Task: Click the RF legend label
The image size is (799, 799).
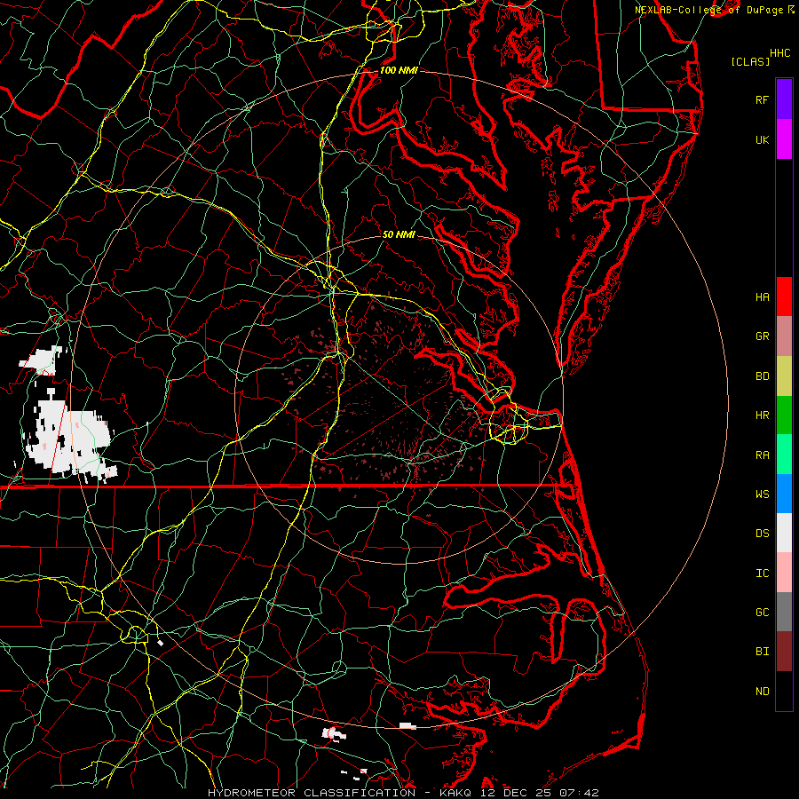Action: [762, 99]
